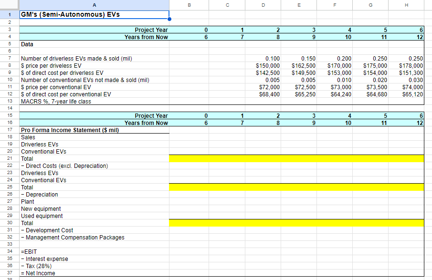
Task: Click '− Tax (28%)' label
Action: (36, 266)
